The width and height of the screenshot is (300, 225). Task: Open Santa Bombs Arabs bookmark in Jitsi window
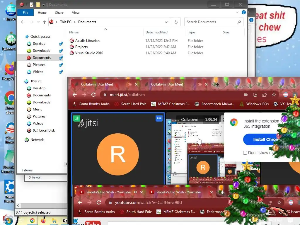(x=91, y=104)
